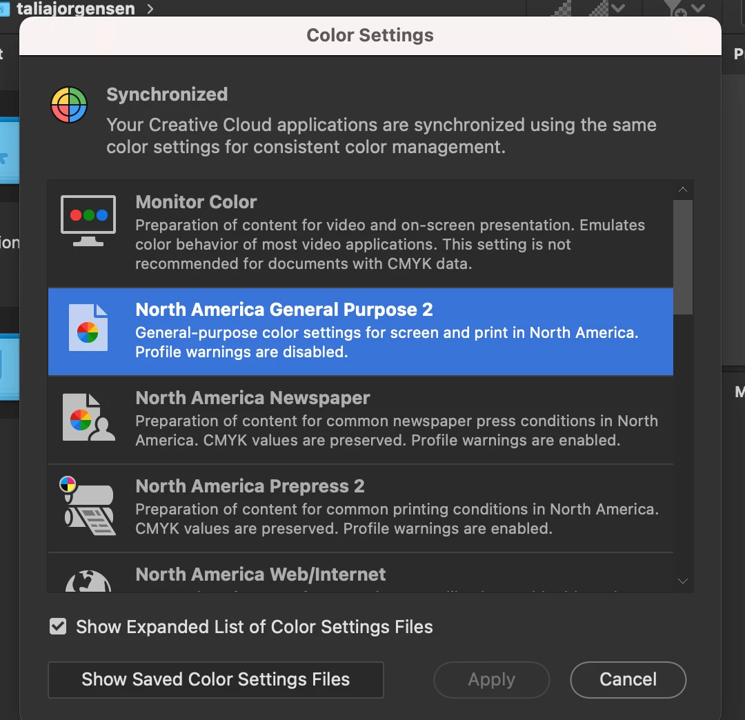
Task: Click the Apply button
Action: tap(491, 679)
